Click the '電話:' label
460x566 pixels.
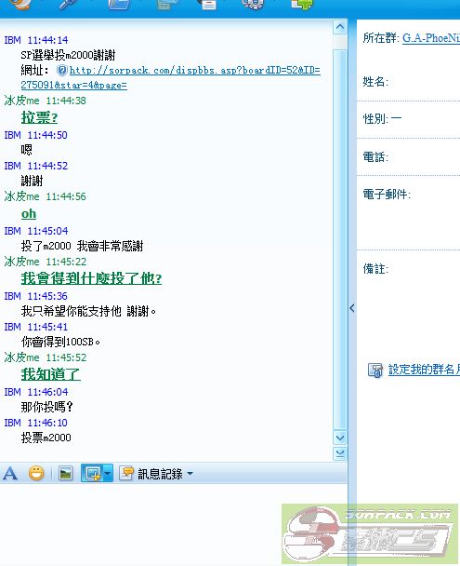coord(375,156)
